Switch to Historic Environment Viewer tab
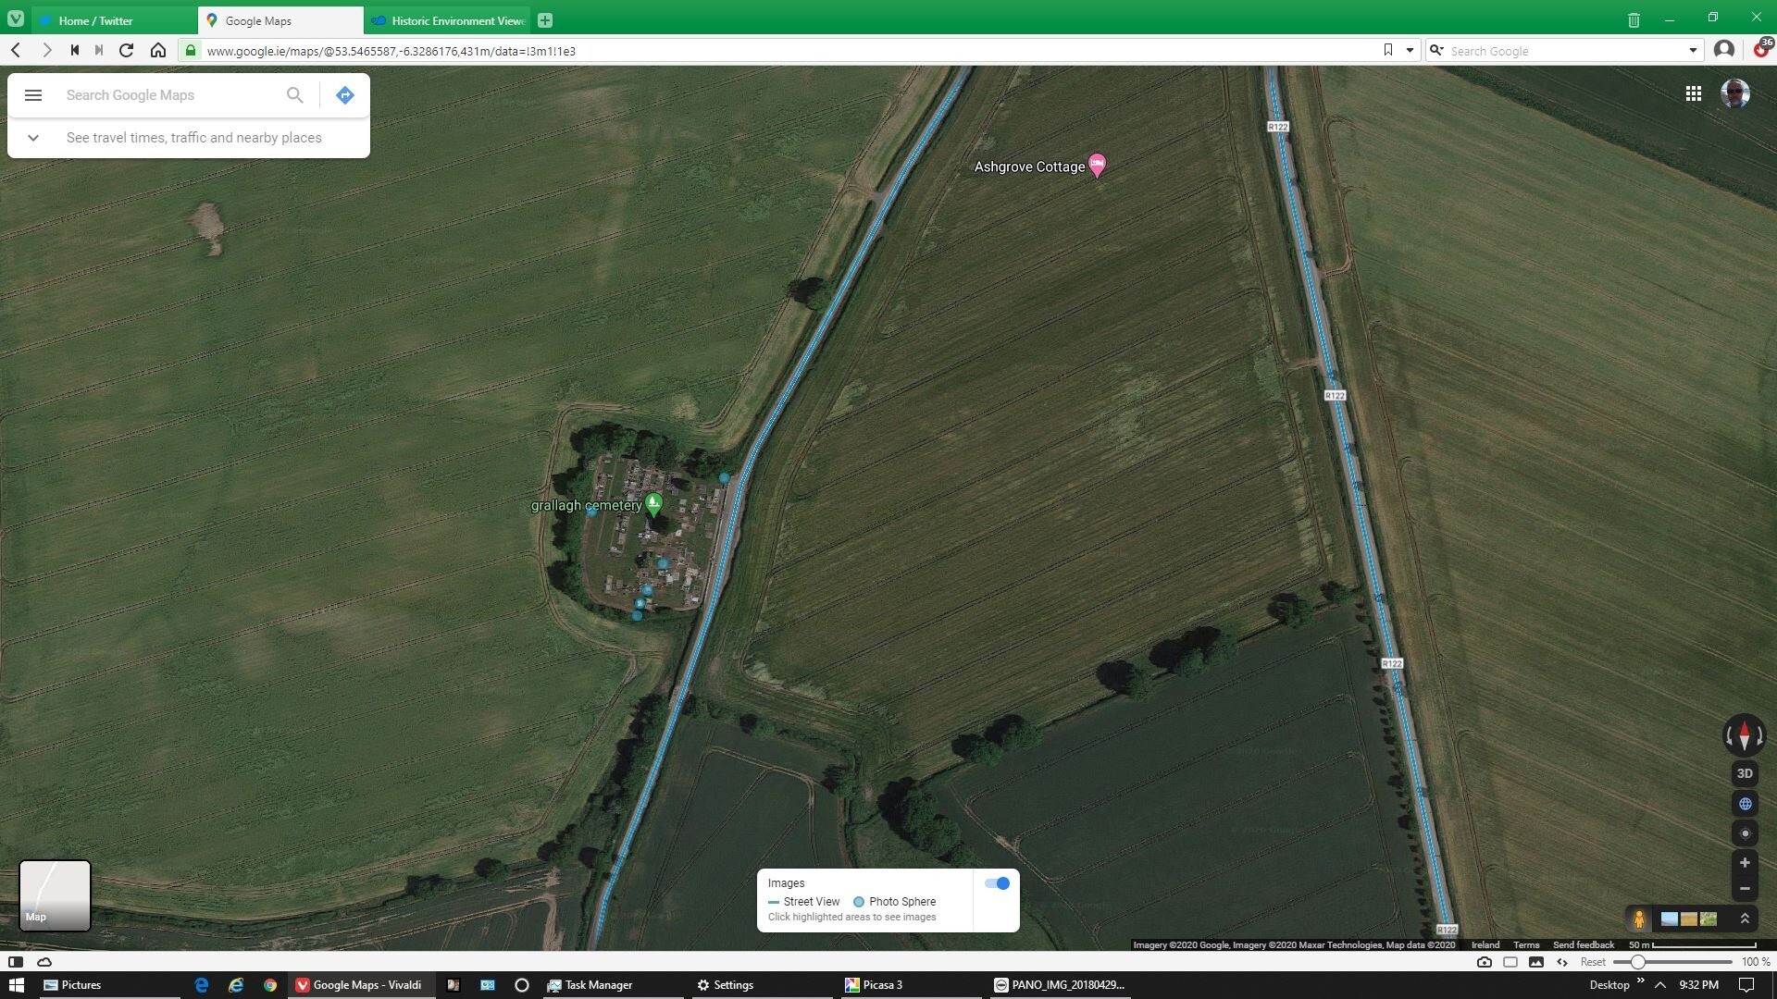The width and height of the screenshot is (1777, 999). click(448, 20)
